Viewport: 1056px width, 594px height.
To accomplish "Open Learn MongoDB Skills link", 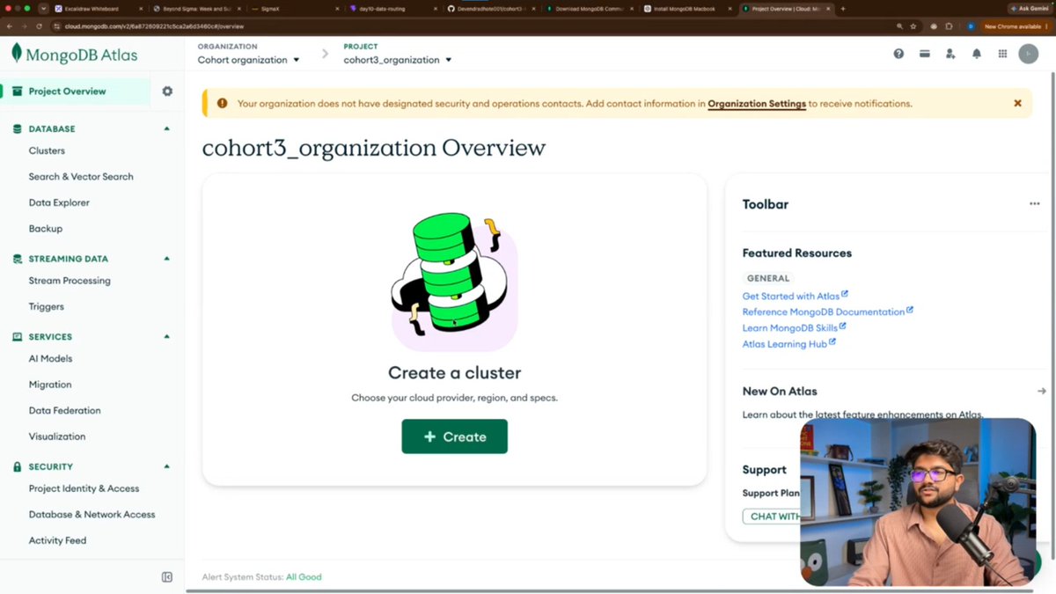I will point(794,328).
